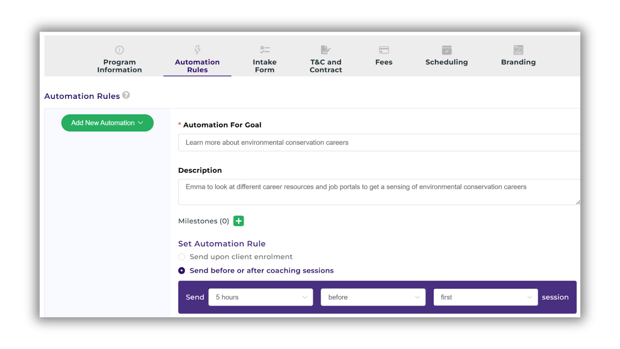Viewport: 620px width, 349px height.
Task: Select the Fees credit card icon
Action: tap(384, 50)
